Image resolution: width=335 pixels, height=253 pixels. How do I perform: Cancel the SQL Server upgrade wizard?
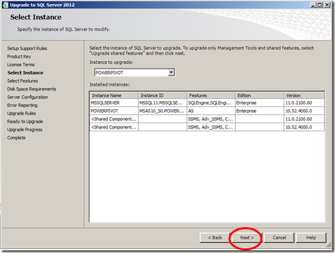point(279,238)
